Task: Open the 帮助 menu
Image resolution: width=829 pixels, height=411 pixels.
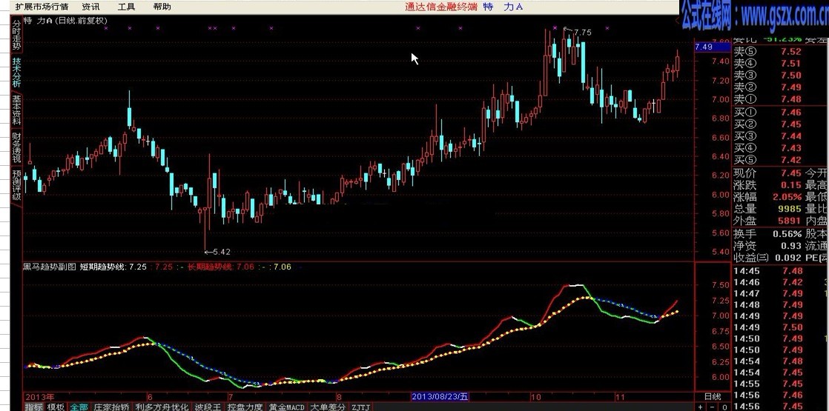Action: tap(162, 7)
